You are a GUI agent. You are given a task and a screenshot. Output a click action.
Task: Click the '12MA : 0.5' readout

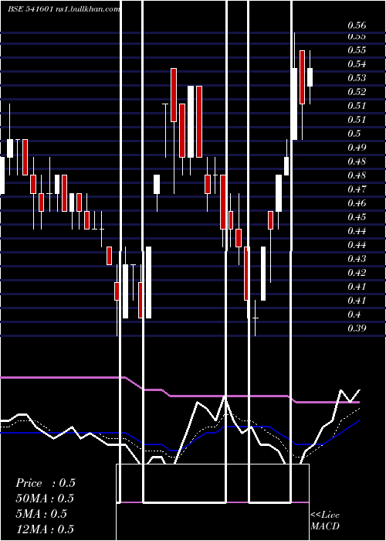[45, 529]
